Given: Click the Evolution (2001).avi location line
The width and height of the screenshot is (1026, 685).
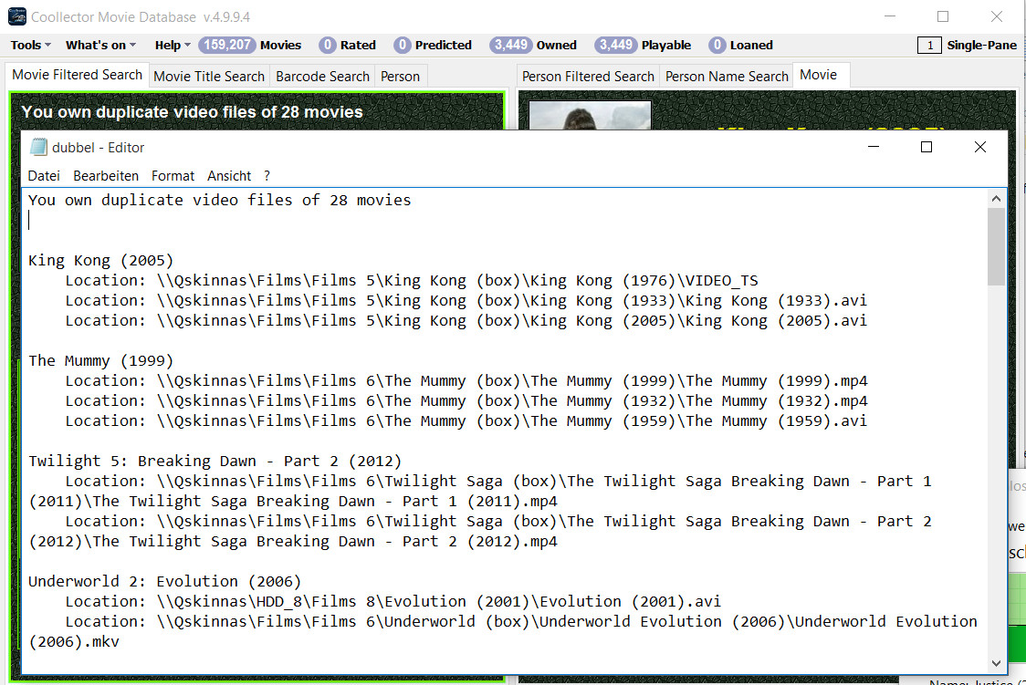Looking at the screenshot, I should (x=393, y=601).
